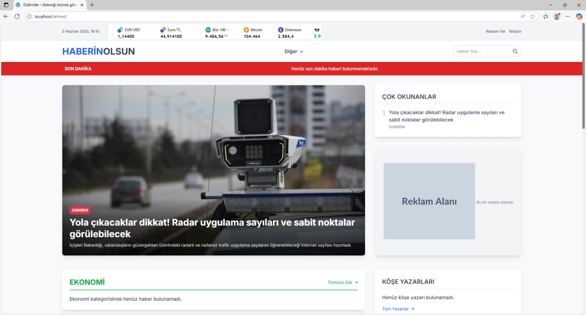Click the Read aloud icon

(523, 17)
